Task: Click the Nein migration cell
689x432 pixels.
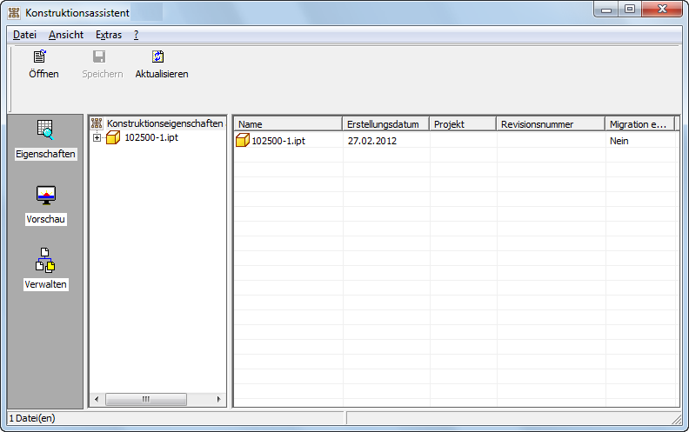Action: [x=619, y=141]
